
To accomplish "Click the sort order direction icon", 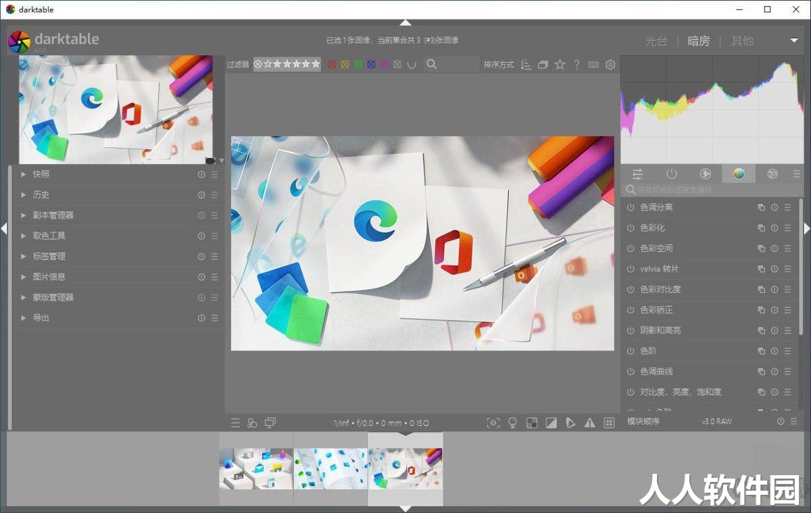I will tap(526, 65).
